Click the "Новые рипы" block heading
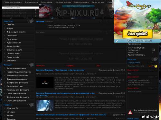Image resolution: width=161 pixels, height=120 pixels. click(133, 119)
